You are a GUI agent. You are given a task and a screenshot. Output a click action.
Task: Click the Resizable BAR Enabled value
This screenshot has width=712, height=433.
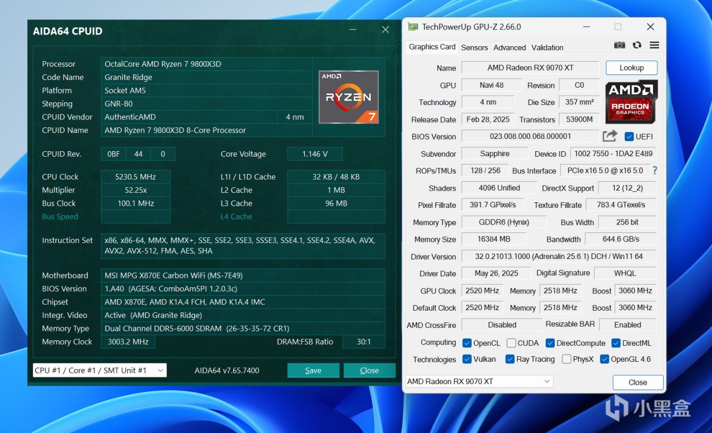click(x=627, y=325)
